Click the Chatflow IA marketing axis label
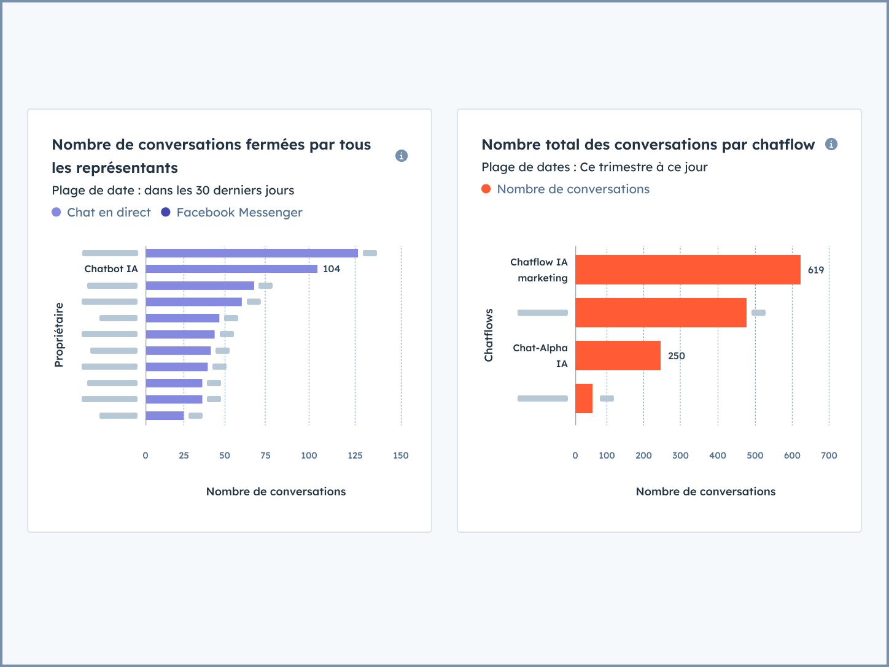The image size is (889, 667). pyautogui.click(x=539, y=270)
